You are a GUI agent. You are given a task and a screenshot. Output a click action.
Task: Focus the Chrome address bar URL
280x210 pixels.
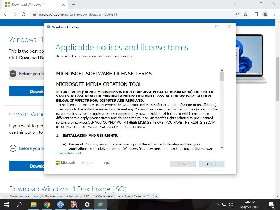point(78,14)
